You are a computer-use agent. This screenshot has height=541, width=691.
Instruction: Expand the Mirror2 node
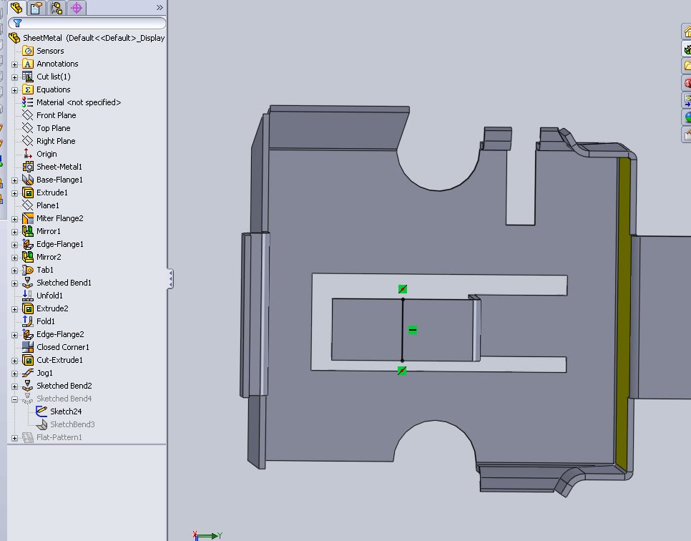coord(14,258)
